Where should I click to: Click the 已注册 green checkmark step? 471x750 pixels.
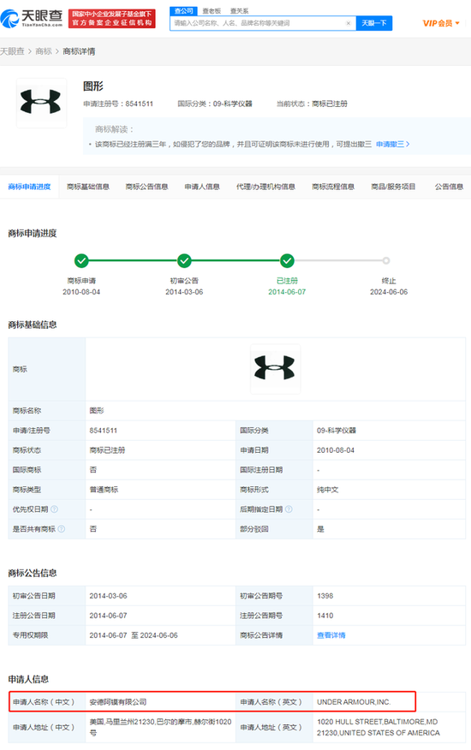click(287, 260)
